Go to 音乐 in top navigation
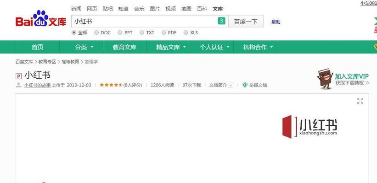Image resolution: width=377 pixels, height=183 pixels. point(139,9)
